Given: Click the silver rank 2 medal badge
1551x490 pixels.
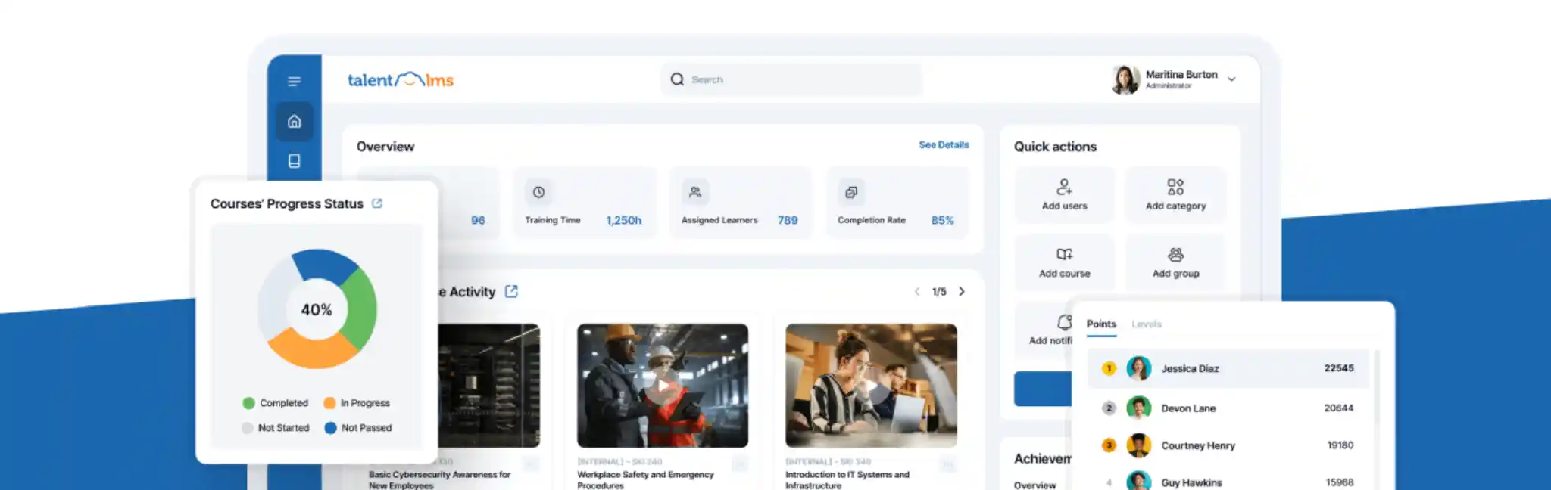Looking at the screenshot, I should (x=1109, y=408).
